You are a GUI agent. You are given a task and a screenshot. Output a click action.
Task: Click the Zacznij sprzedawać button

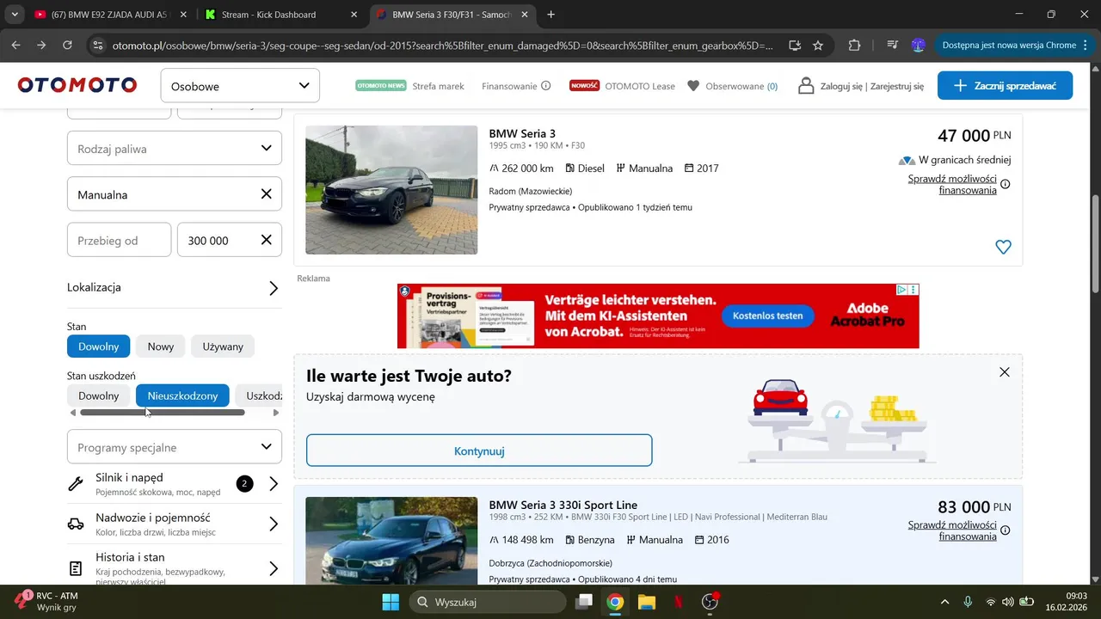click(1005, 86)
